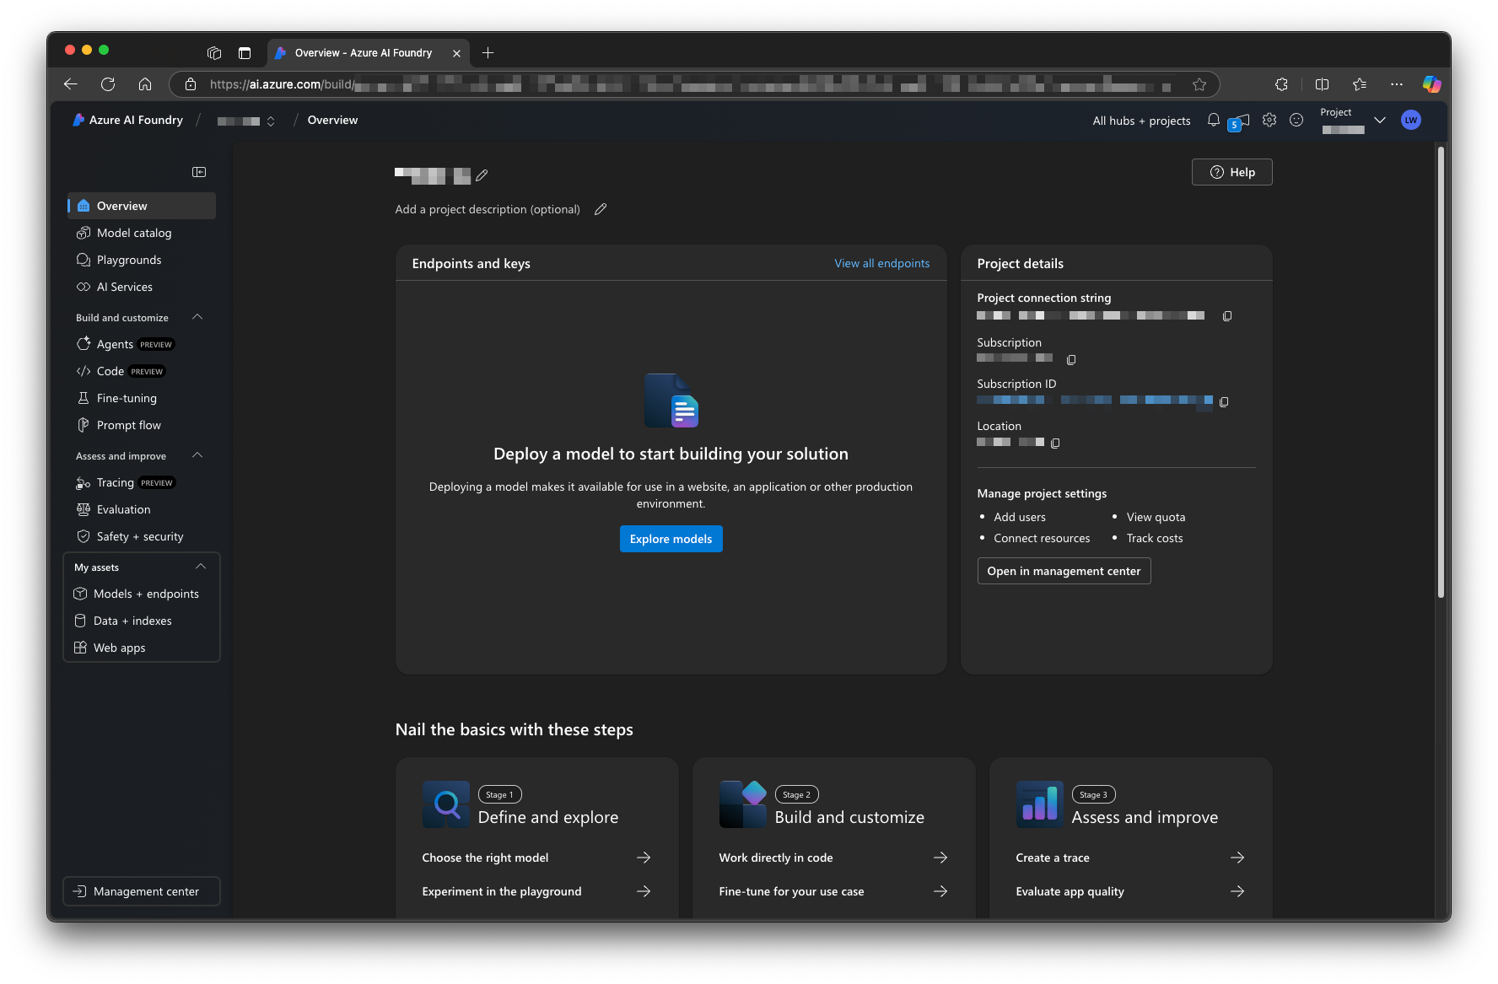Click the View quota link
Viewport: 1498px width, 984px height.
(1156, 517)
